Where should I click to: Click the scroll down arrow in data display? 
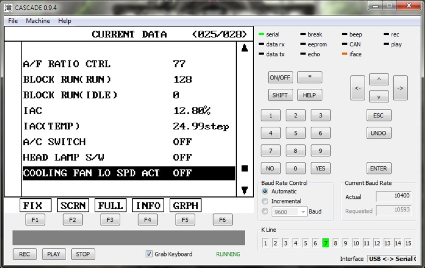(x=244, y=190)
